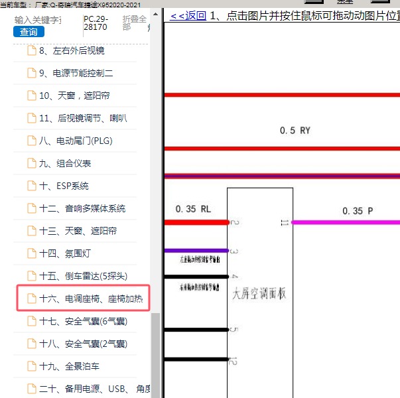Screen dimensions: 400x398
Task: Click document icon beside 倒车雷达(5探头)
Action: (x=32, y=276)
